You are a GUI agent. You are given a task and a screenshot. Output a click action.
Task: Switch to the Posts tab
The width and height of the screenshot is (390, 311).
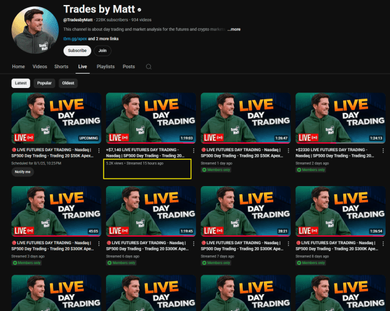coord(129,66)
